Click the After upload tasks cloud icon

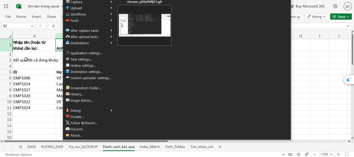[x=68, y=37]
